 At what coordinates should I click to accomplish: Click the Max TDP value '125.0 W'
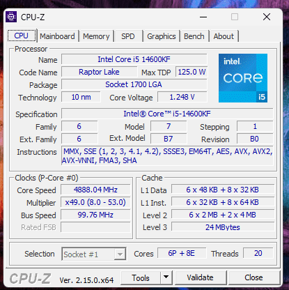pos(192,72)
